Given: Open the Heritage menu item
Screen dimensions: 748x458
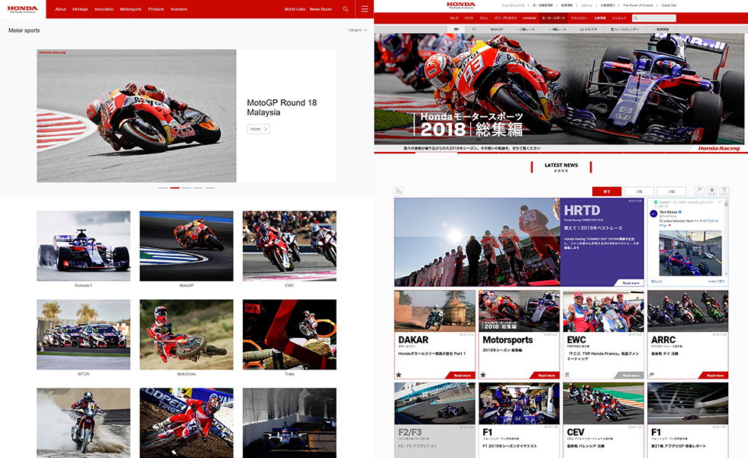Looking at the screenshot, I should click(80, 9).
